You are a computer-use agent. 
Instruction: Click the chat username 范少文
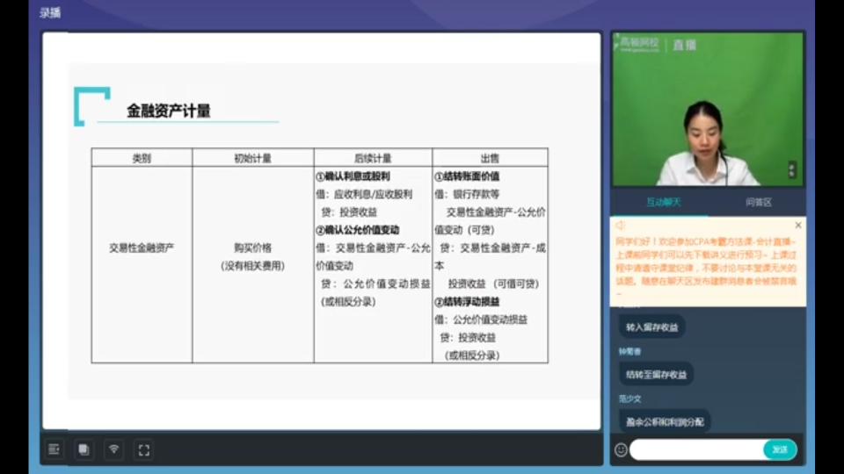pyautogui.click(x=629, y=399)
